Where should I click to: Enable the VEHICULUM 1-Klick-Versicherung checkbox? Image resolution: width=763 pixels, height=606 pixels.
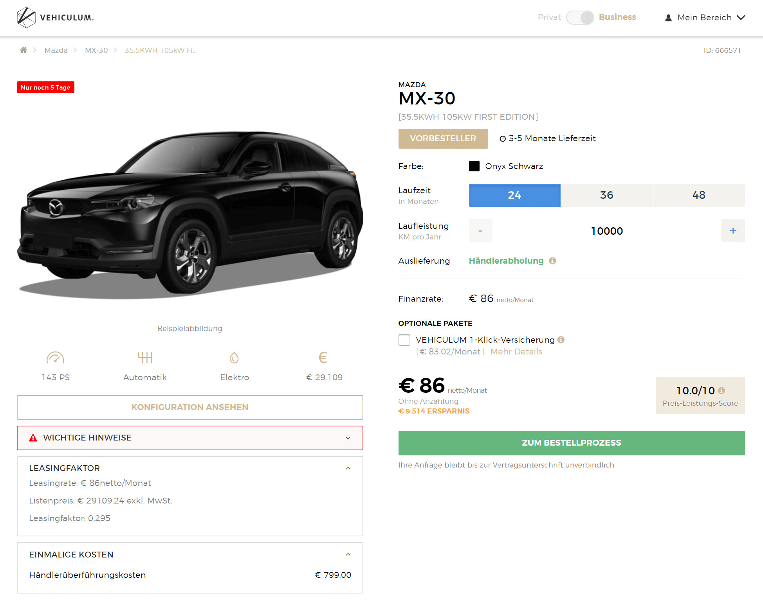pyautogui.click(x=404, y=340)
